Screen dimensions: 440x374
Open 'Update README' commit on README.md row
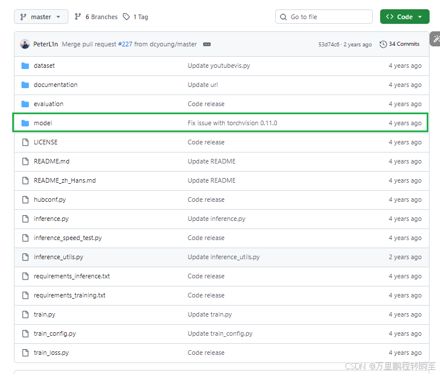pyautogui.click(x=211, y=161)
